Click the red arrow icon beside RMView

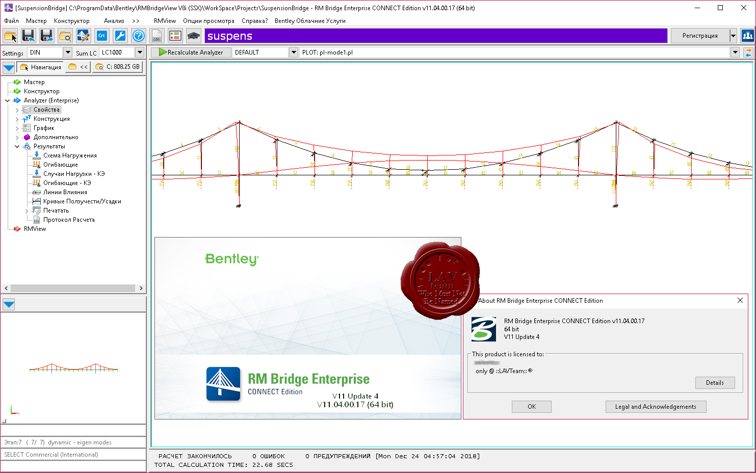(17, 229)
